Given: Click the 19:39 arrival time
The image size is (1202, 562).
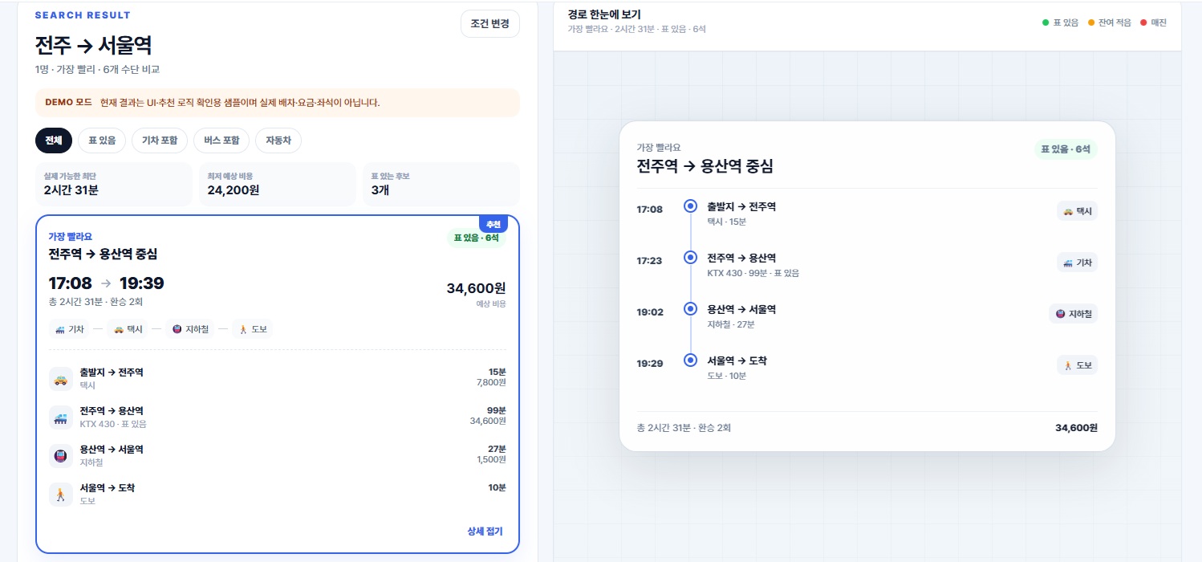Looking at the screenshot, I should pos(142,283).
